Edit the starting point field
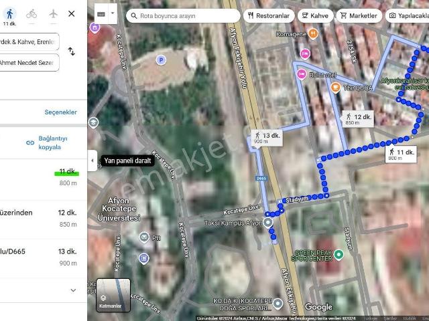The height and width of the screenshot is (321, 429). pyautogui.click(x=29, y=41)
